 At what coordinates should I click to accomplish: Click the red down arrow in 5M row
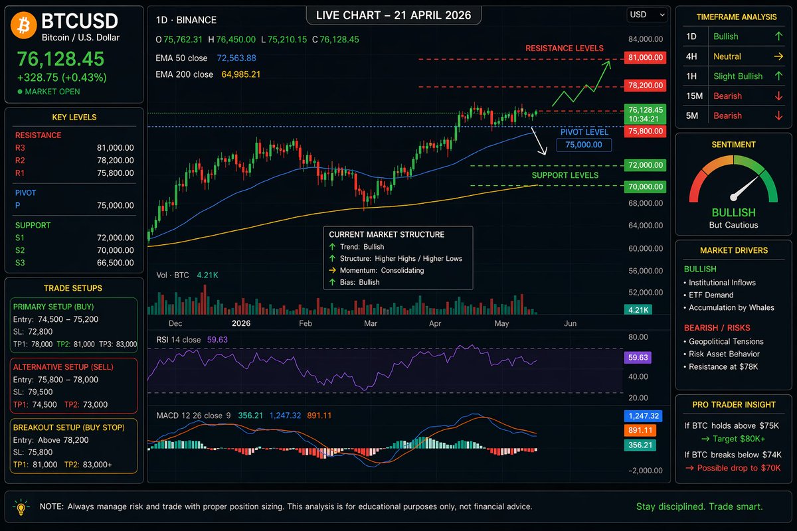[778, 116]
